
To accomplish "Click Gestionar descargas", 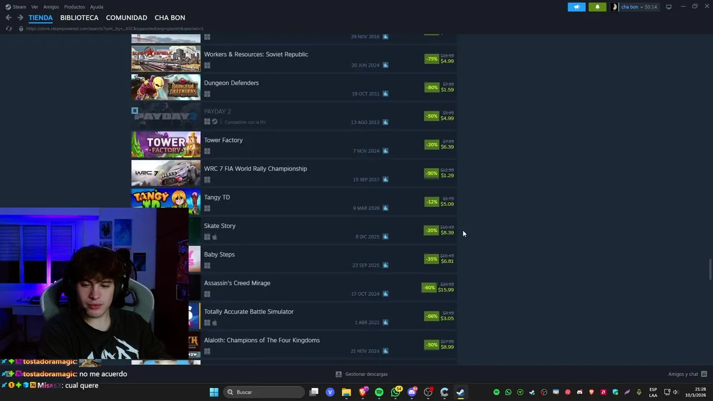I will pyautogui.click(x=366, y=374).
